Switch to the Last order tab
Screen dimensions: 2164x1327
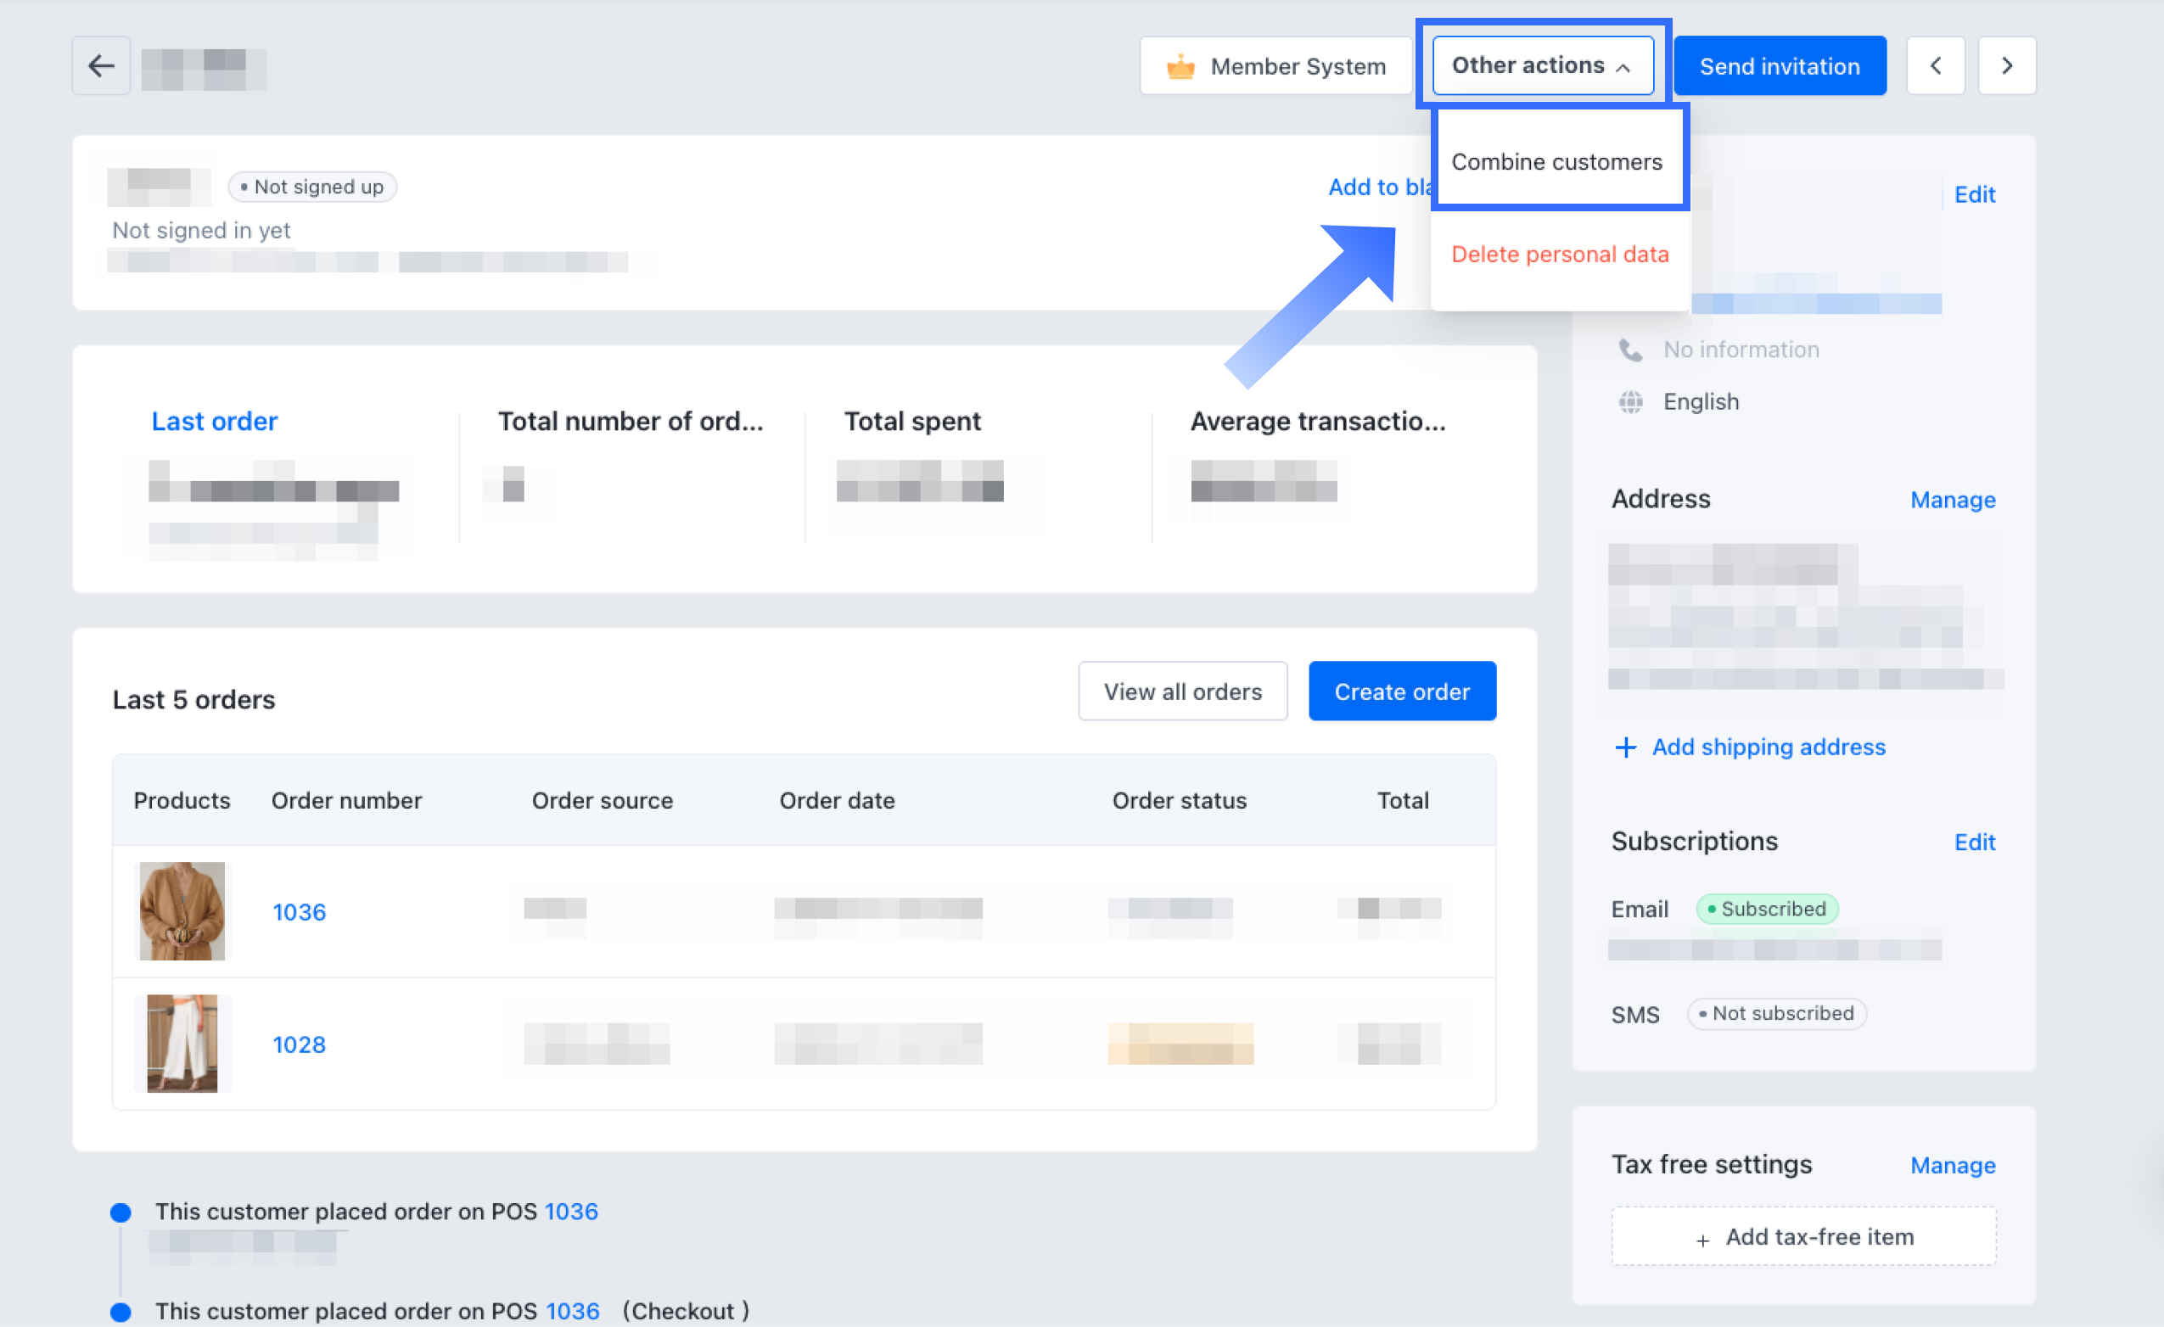tap(215, 422)
